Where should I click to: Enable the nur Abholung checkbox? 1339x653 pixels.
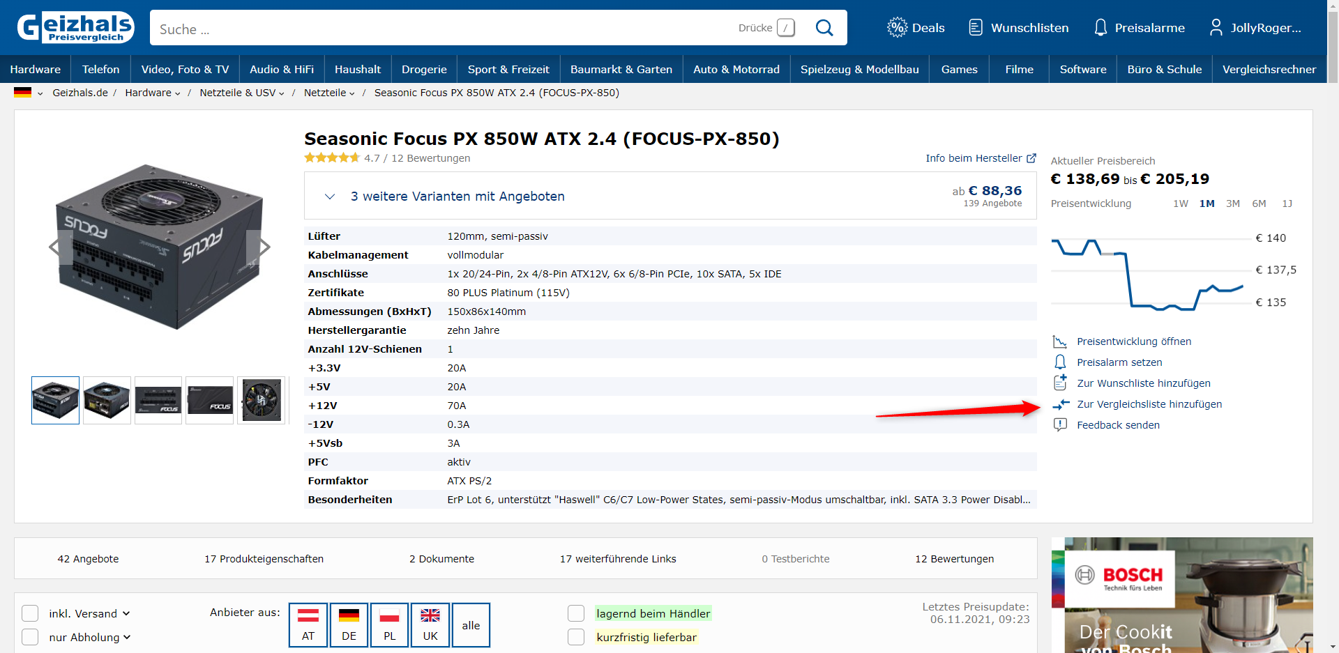(x=30, y=637)
